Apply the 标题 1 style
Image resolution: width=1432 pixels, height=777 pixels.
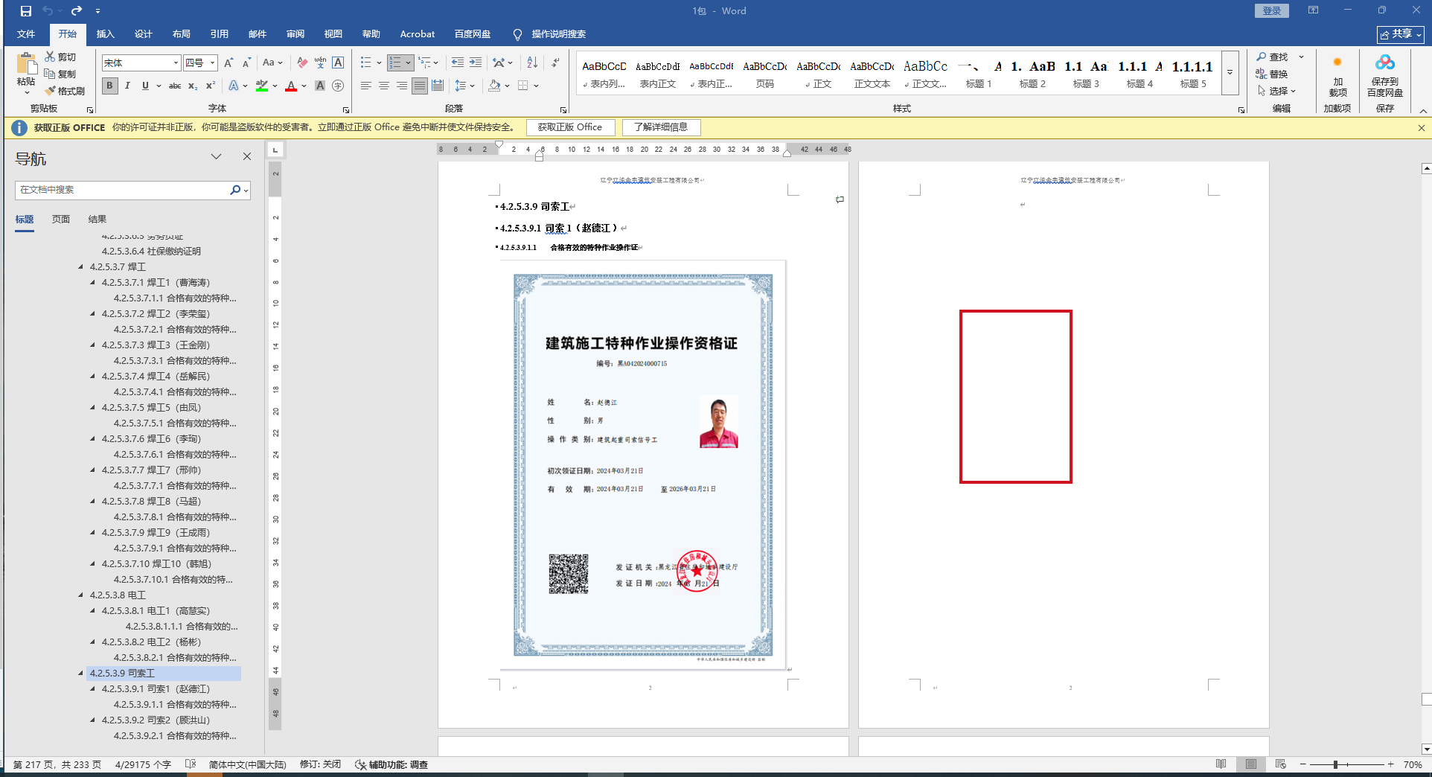[979, 74]
